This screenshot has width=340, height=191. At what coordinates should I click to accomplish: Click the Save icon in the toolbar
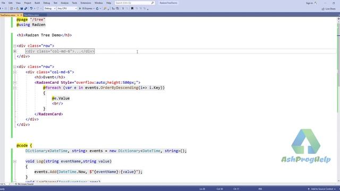click(22, 8)
